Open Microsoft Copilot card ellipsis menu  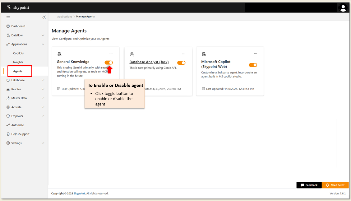[256, 54]
